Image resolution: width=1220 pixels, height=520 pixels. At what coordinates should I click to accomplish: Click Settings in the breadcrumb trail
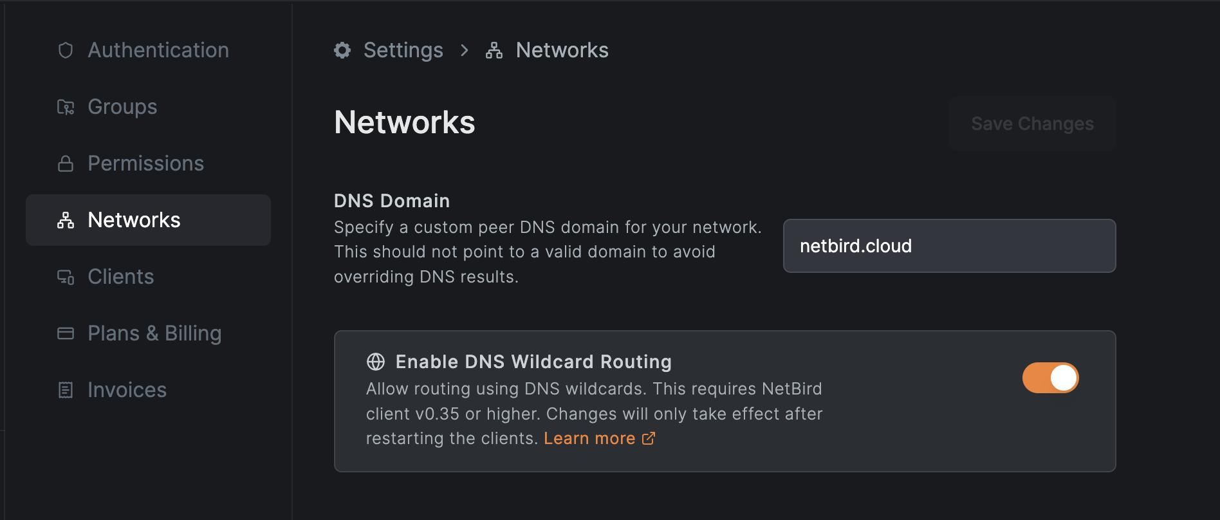click(403, 50)
